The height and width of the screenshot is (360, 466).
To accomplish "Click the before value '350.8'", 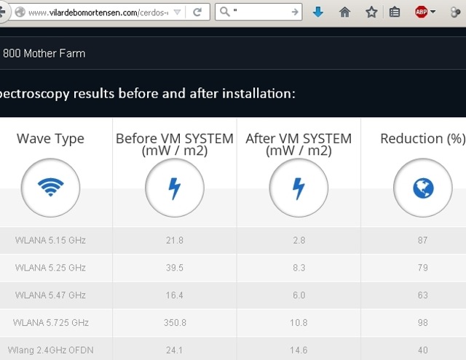I will (x=175, y=323).
